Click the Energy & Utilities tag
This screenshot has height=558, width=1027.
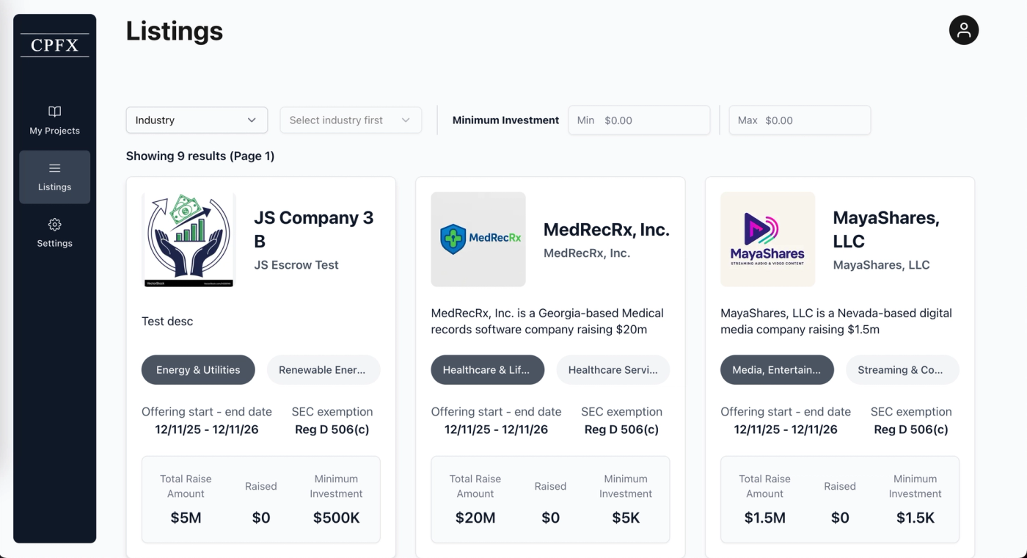tap(198, 370)
